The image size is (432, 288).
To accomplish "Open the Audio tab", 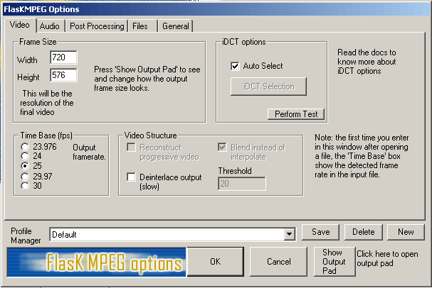I will [50, 26].
